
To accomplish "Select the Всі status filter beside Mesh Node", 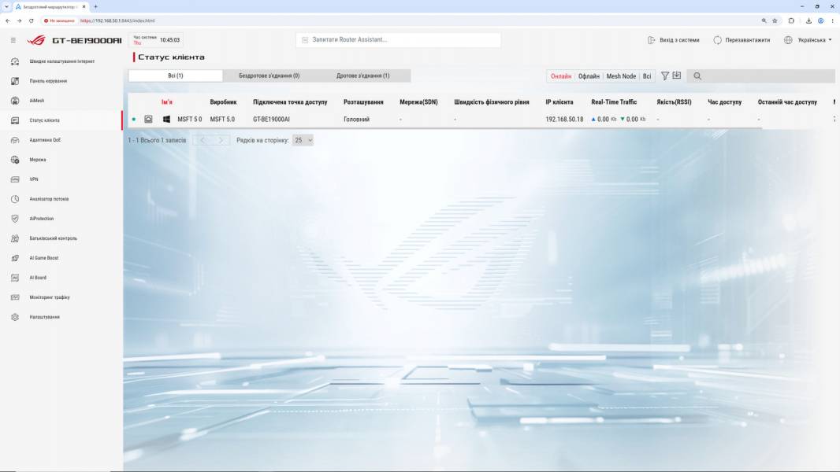I will click(647, 76).
